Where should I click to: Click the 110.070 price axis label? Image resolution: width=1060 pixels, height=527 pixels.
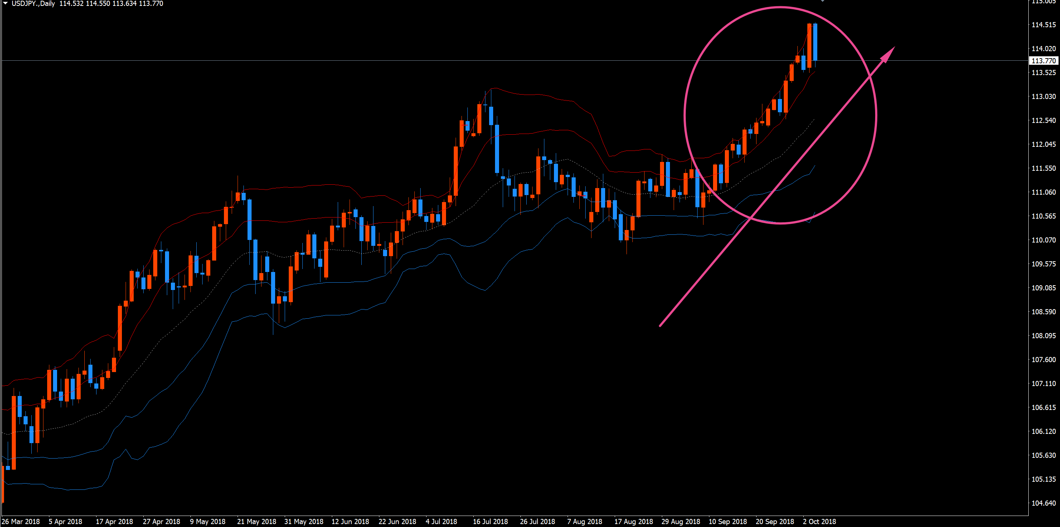tap(1043, 240)
